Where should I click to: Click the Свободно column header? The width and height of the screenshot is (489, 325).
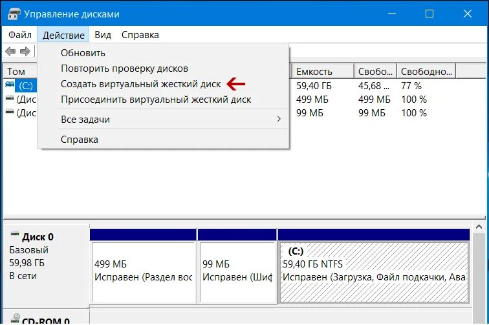click(426, 71)
